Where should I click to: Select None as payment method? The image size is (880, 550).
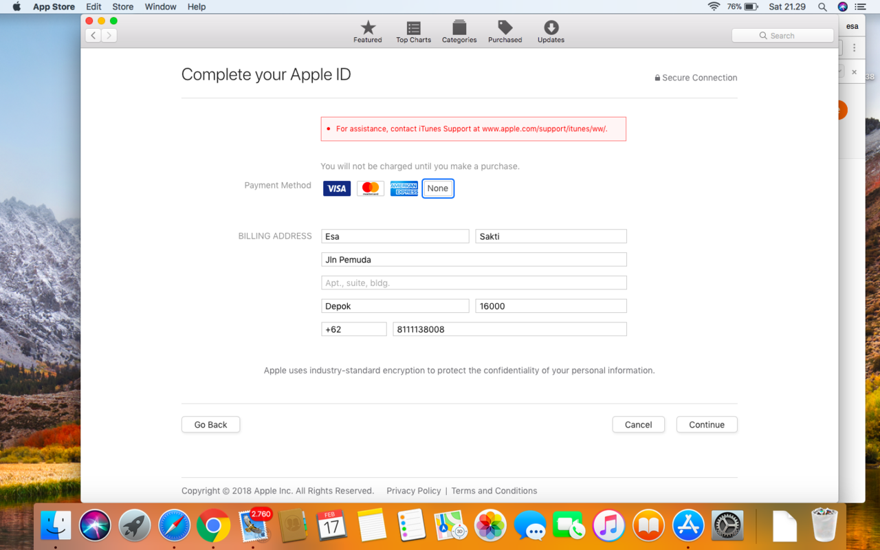[438, 188]
